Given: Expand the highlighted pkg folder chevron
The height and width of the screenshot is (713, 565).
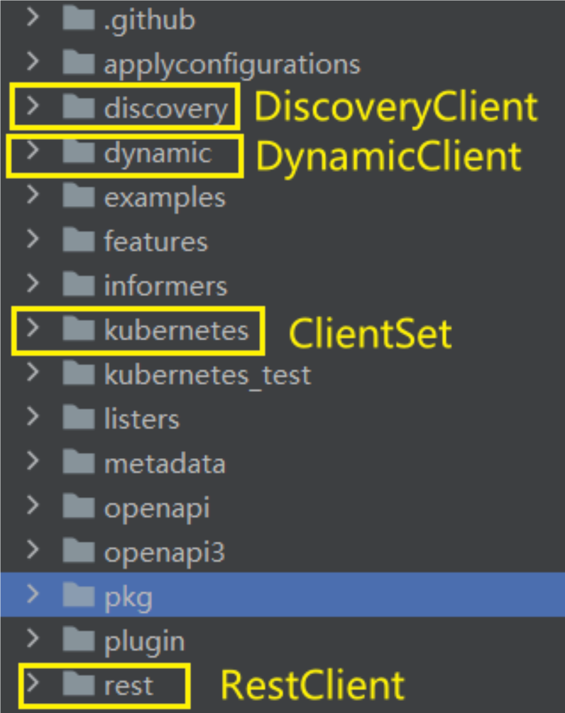Looking at the screenshot, I should click(32, 596).
